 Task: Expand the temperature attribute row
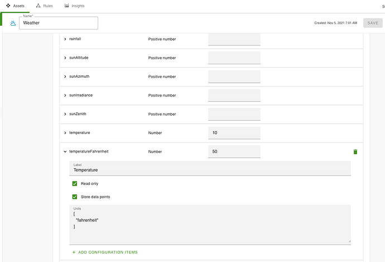(65, 133)
